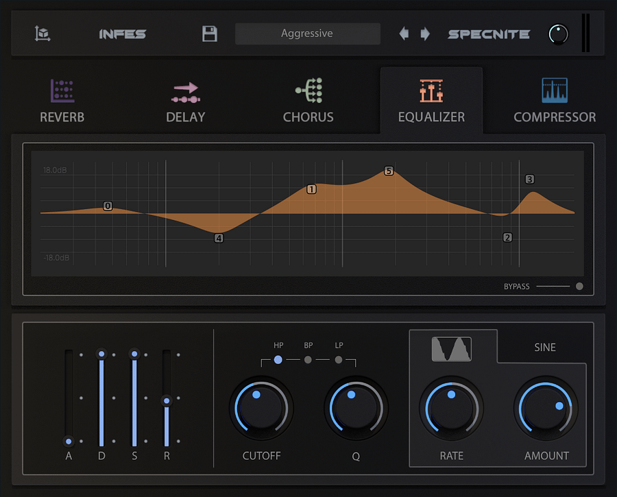Select EQ band node 3

tap(530, 180)
